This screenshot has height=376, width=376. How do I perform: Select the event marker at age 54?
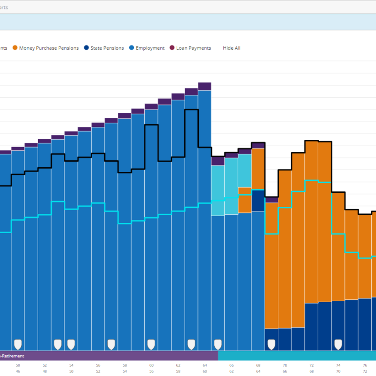click(x=71, y=344)
